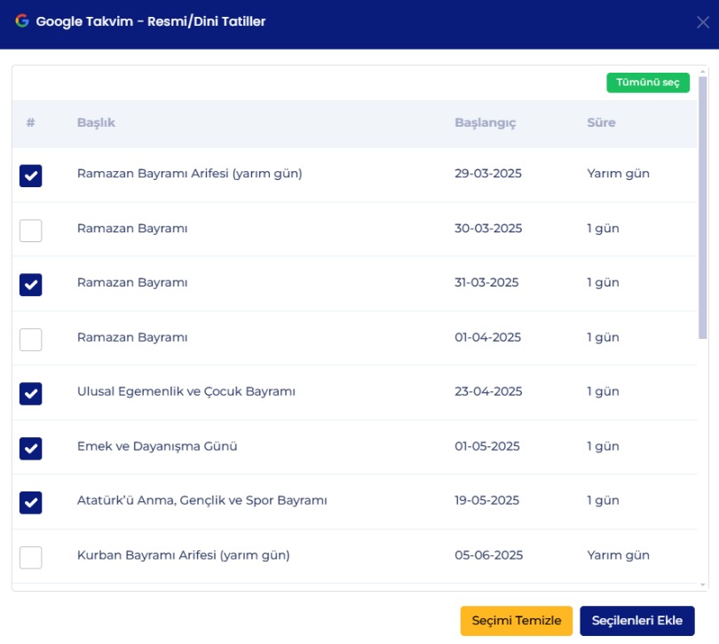Select the Emek ve Dayanışma Günü row title
This screenshot has width=719, height=644.
[157, 446]
